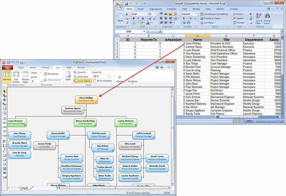The height and width of the screenshot is (196, 286).
Task: Toggle Italic in the Excel ribbon
Action: click(138, 18)
